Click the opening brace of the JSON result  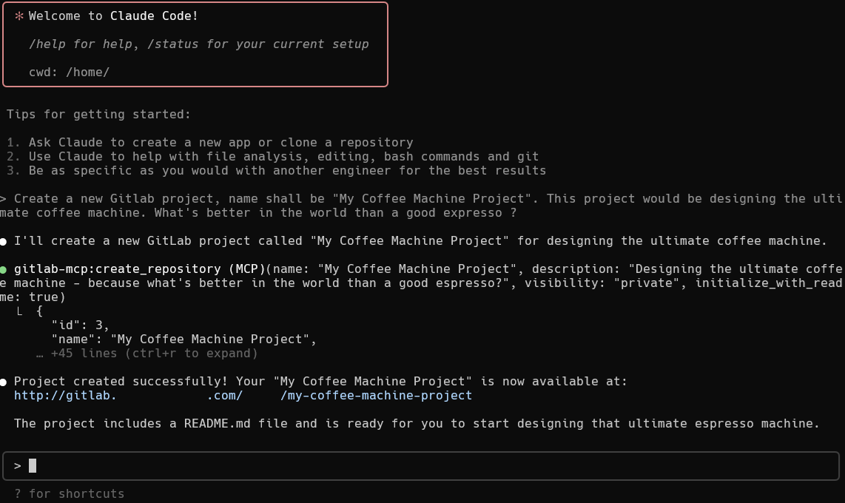click(39, 311)
